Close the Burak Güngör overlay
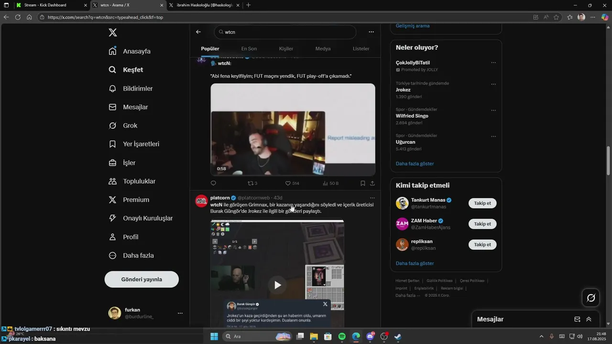This screenshot has height=344, width=612. (325, 304)
